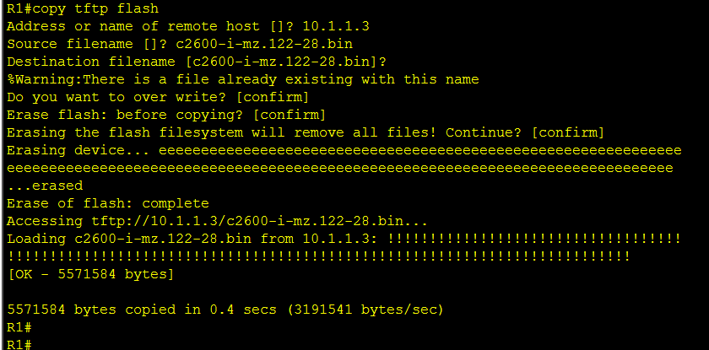Click '5571584 bytes copied in 0.4 secs' text
This screenshot has width=709, height=350.
pos(142,310)
